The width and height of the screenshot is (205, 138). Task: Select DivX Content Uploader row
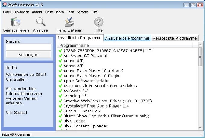(128, 126)
